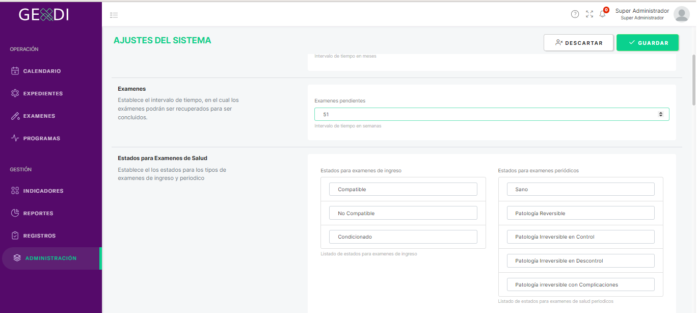Discard changes with Descartar button
697x313 pixels.
(579, 43)
